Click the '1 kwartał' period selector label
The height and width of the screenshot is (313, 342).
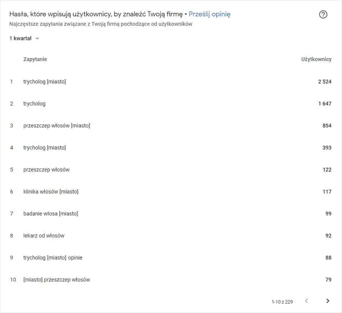coord(20,38)
